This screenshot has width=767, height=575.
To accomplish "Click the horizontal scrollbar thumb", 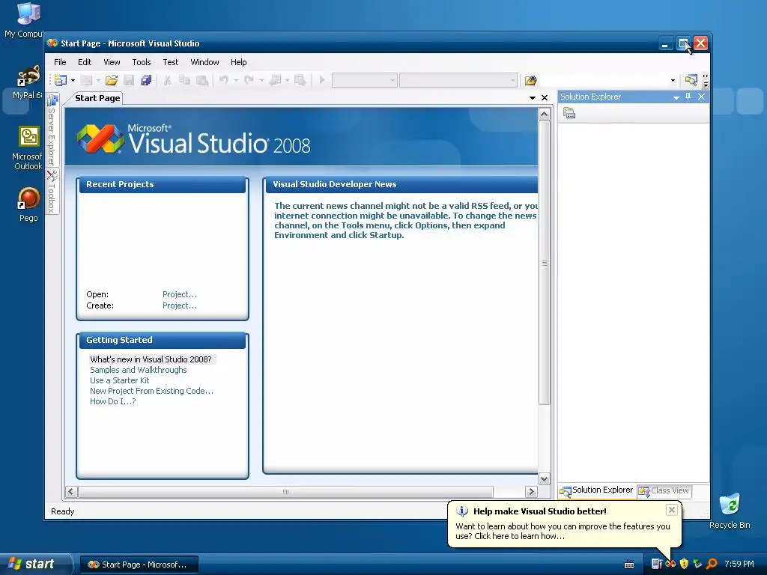I will click(x=285, y=491).
